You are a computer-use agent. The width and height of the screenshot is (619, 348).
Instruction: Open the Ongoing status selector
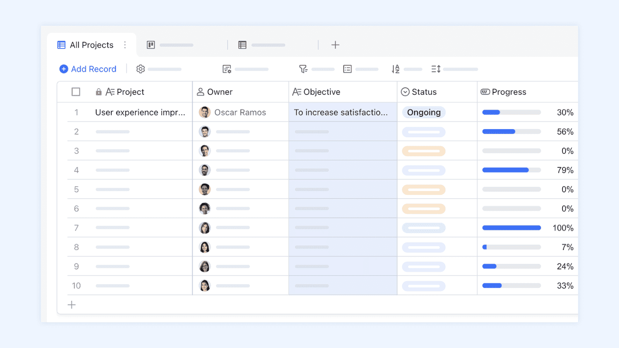424,112
